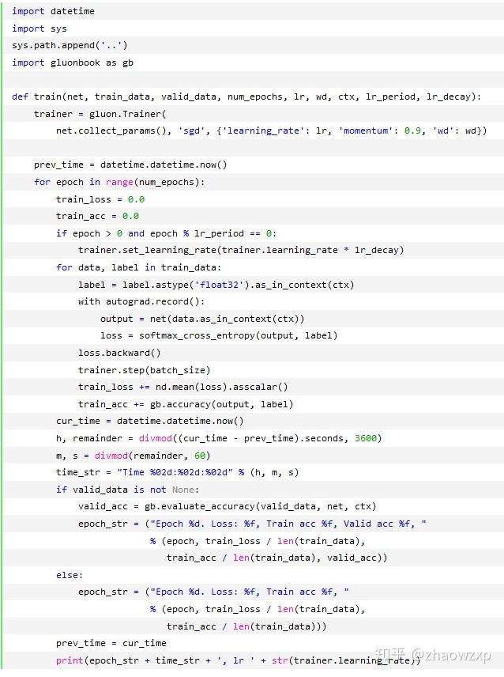Click 'for epoch in range(num_epochs):' line
This screenshot has height=677, width=504.
tap(119, 182)
